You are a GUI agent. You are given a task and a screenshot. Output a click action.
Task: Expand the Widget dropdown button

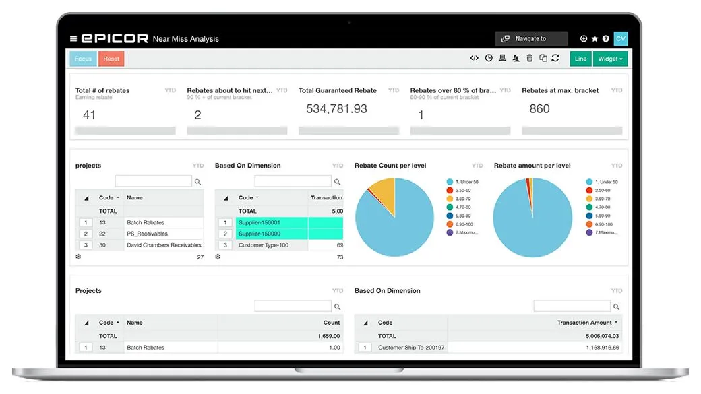[611, 59]
